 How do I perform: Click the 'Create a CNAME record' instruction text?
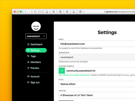(x=113, y=75)
